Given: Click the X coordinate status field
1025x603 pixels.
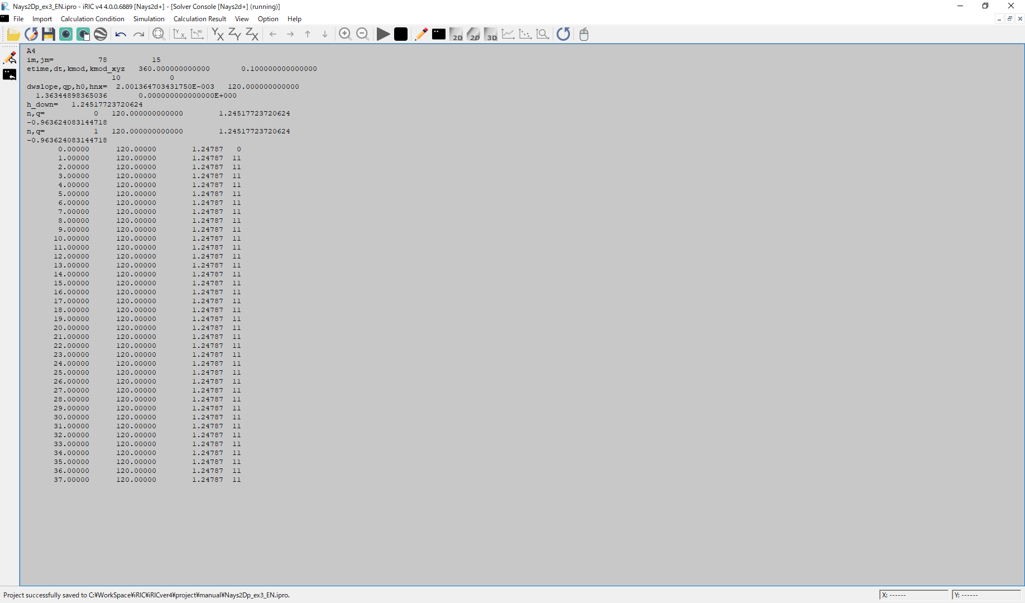Looking at the screenshot, I should tap(914, 595).
